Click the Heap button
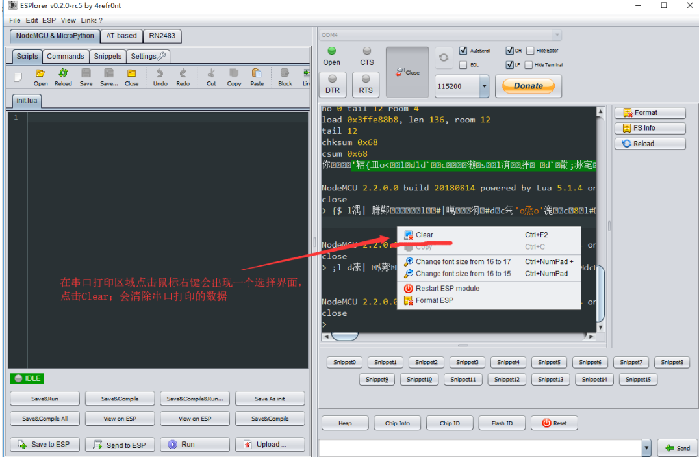 345,423
